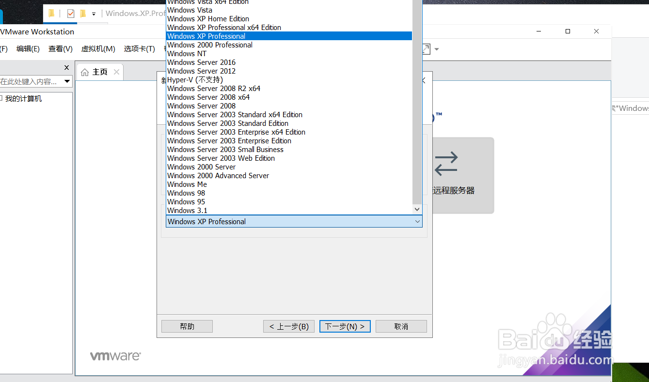
Task: Click the home icon on 主页 tab
Action: coord(85,72)
